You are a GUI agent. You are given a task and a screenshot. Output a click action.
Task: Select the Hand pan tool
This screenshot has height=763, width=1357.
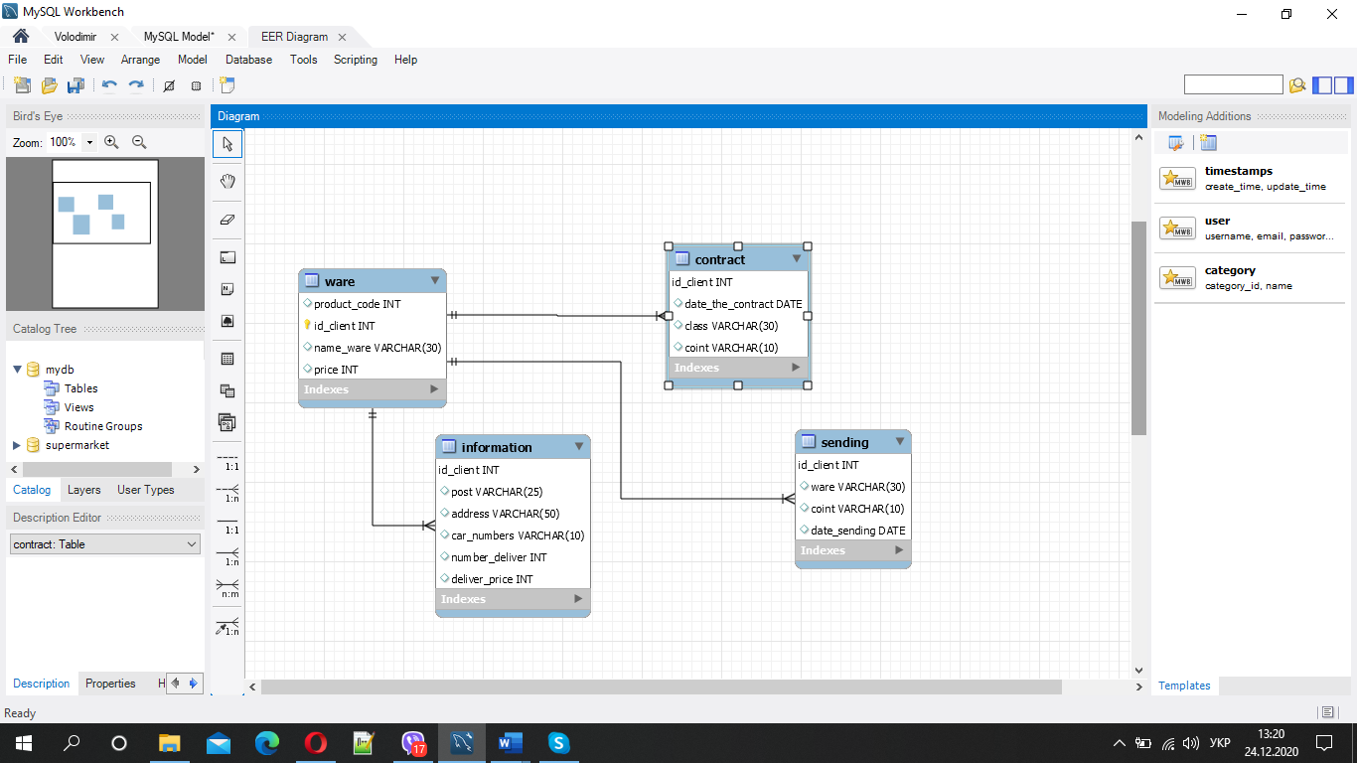pos(227,181)
